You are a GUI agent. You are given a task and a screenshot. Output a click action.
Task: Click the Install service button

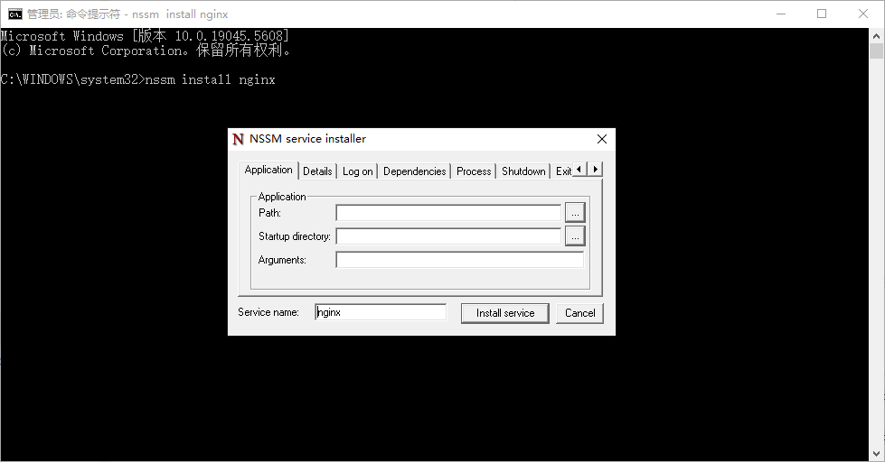[x=505, y=313]
